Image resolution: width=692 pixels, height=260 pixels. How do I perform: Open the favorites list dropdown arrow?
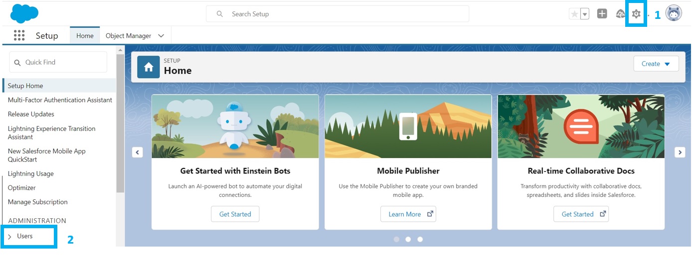585,14
